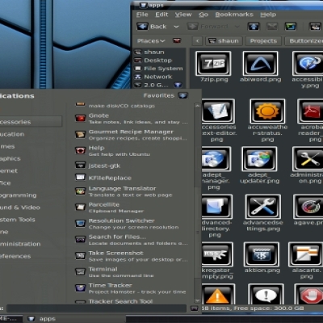Select the advancedsettings.png wrench icon
Viewport: 323px width, 323px height.
pos(263,207)
